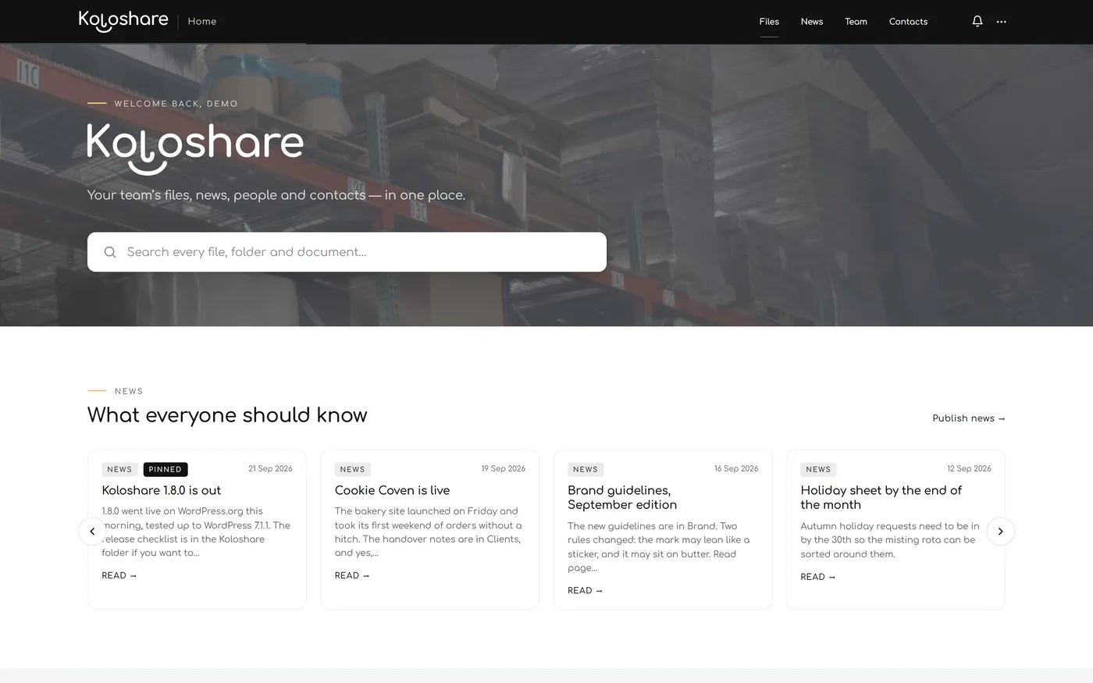Screen dimensions: 1093x683
Task: Click the Koloshare logo in the top bar
Action: coord(123,21)
